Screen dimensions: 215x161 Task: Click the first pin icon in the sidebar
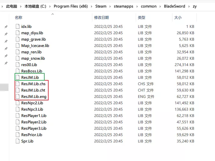tap(6, 27)
